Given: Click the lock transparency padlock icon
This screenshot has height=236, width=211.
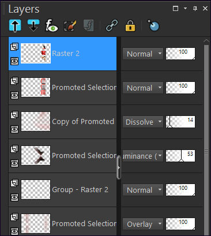Looking at the screenshot, I should (x=130, y=25).
